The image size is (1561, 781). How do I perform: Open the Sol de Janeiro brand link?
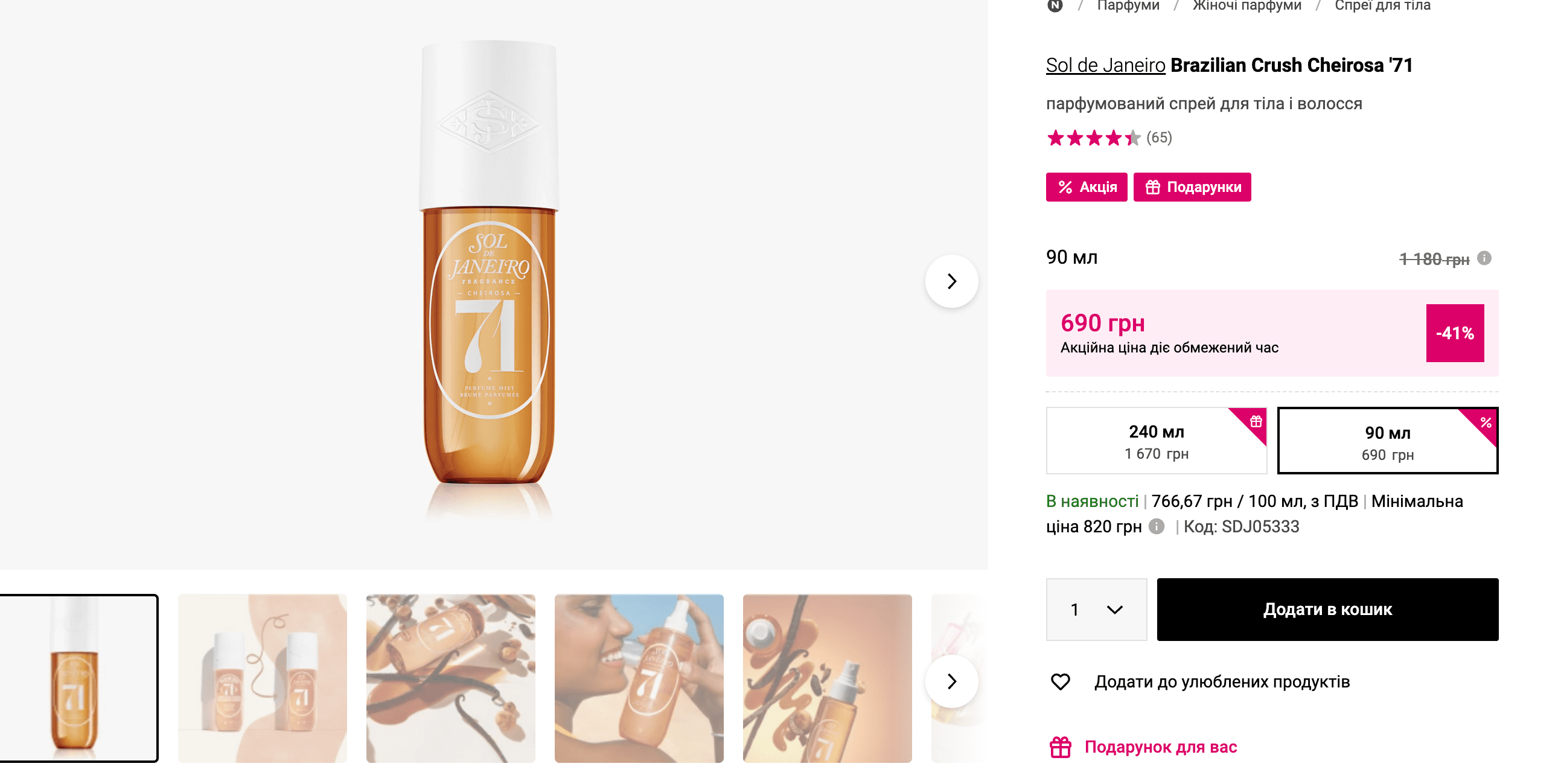(x=1105, y=65)
